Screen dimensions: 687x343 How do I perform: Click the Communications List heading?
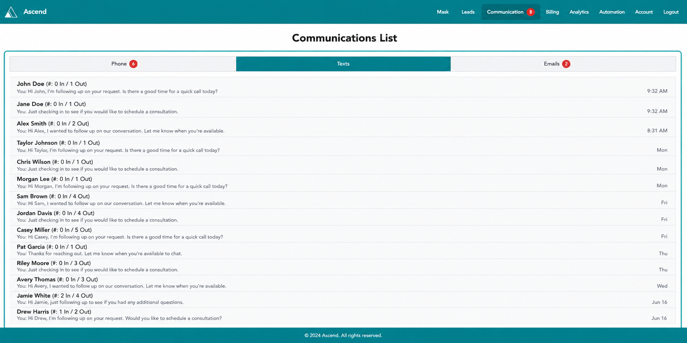click(344, 38)
